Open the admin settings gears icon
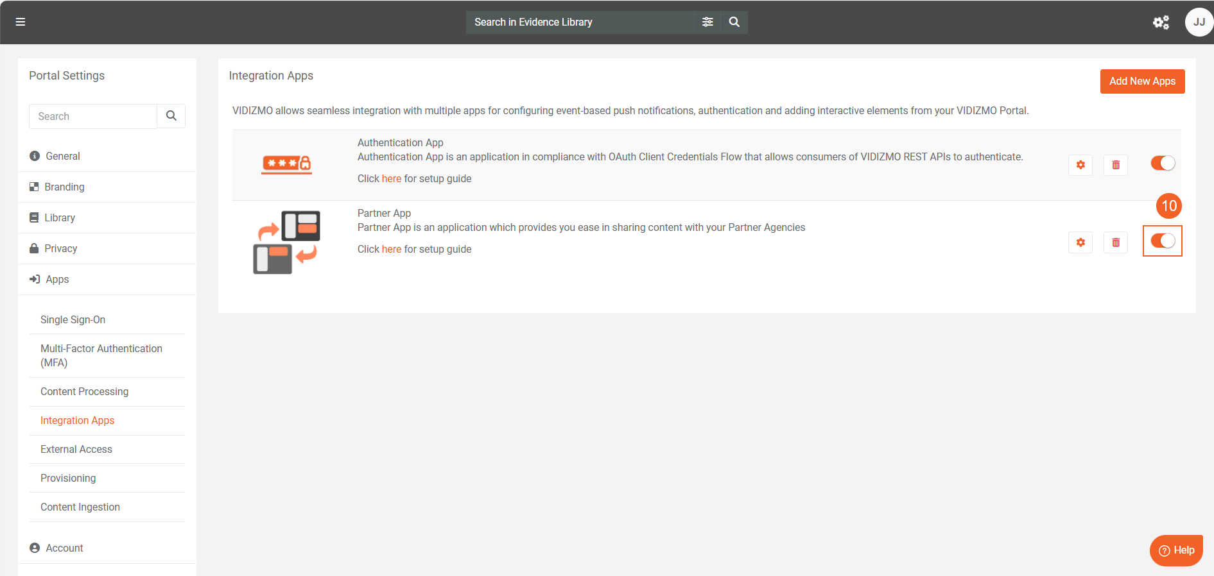Image resolution: width=1214 pixels, height=576 pixels. pyautogui.click(x=1161, y=22)
